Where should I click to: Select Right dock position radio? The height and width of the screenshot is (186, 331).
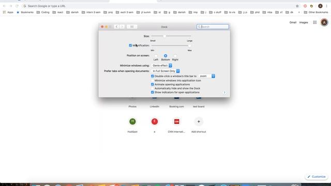(x=175, y=56)
